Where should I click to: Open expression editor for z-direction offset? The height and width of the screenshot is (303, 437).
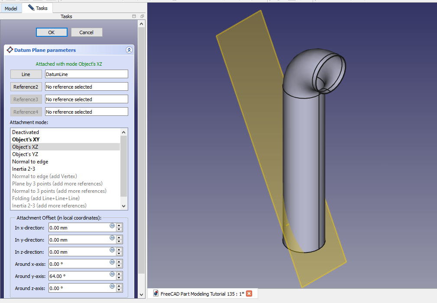pos(112,250)
